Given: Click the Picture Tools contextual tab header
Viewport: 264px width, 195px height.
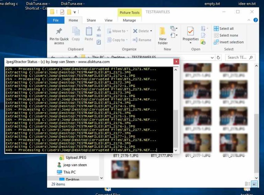Looking at the screenshot, I should (x=130, y=13).
